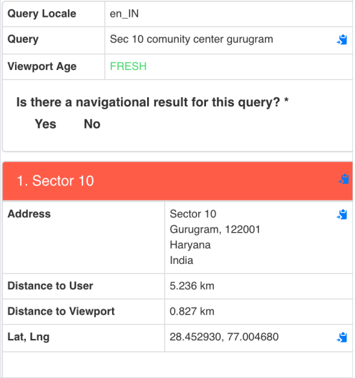Copy the Sector 10 result title icon
Image resolution: width=355 pixels, height=378 pixels.
pos(344,179)
